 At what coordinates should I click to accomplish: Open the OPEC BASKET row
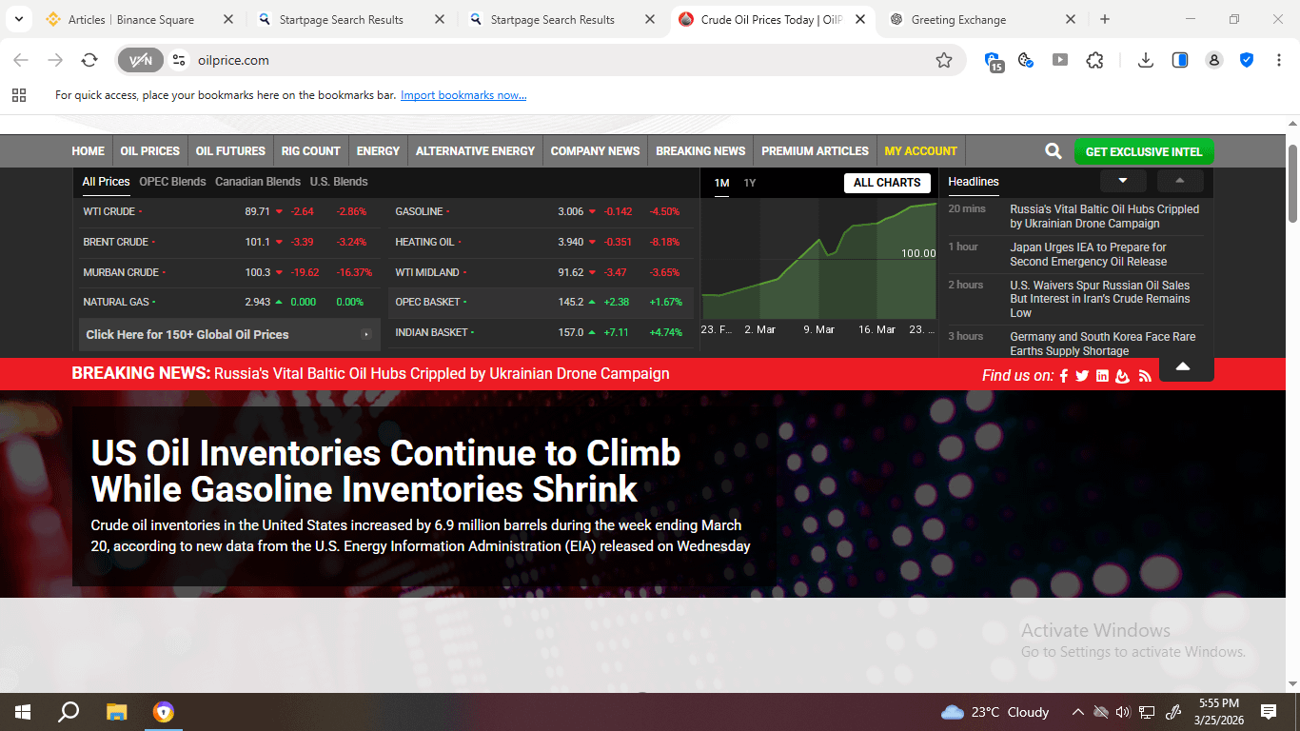tap(542, 302)
